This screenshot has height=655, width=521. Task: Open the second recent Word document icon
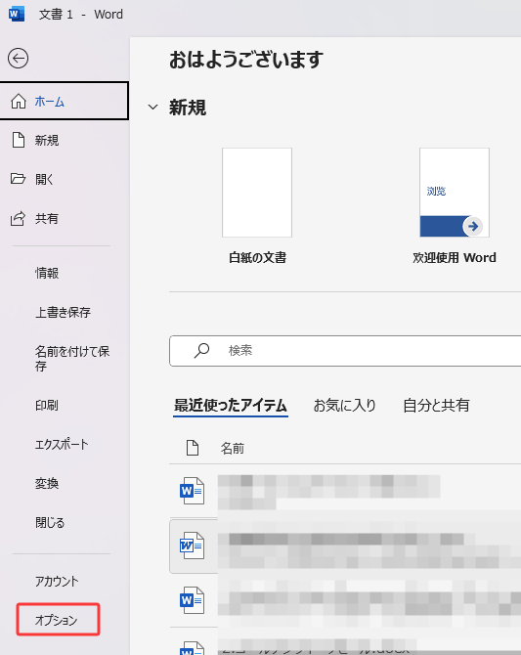click(192, 546)
